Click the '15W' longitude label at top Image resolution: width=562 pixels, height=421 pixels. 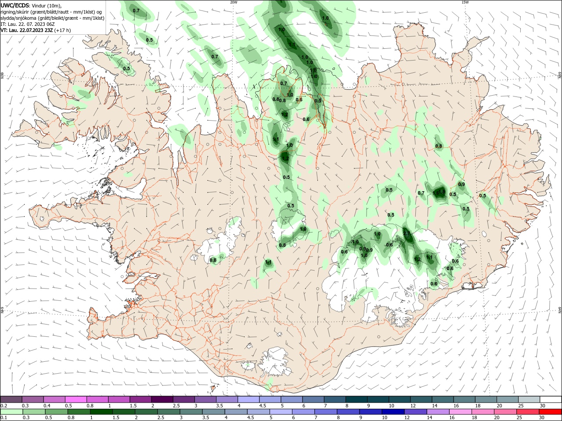tap(465, 2)
